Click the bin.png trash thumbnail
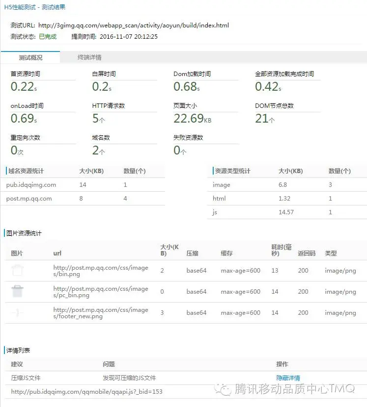Viewport: 367px width, 407px height. tap(17, 270)
